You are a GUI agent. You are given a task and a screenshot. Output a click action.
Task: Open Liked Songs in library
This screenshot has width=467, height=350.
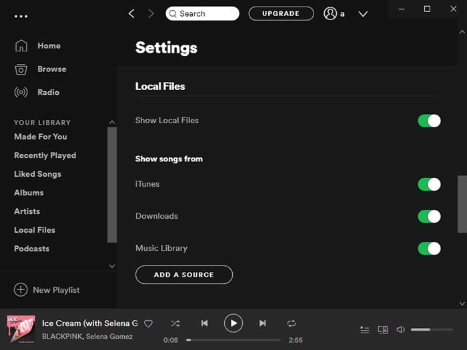[x=37, y=174]
